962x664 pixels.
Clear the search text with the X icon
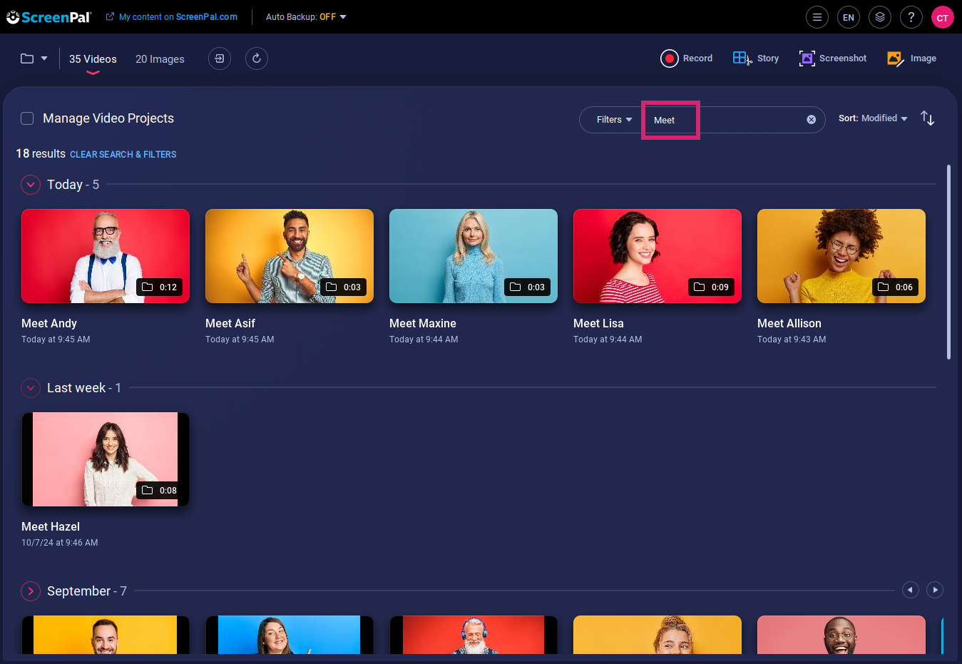pyautogui.click(x=811, y=120)
